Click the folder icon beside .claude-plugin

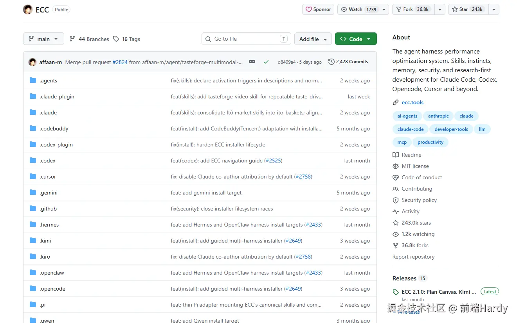click(33, 96)
